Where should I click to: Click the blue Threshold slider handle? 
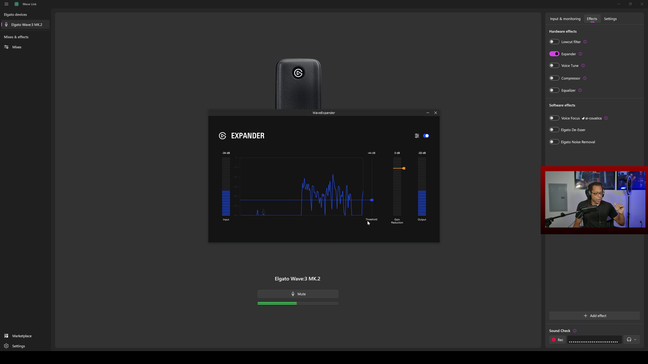pos(372,200)
